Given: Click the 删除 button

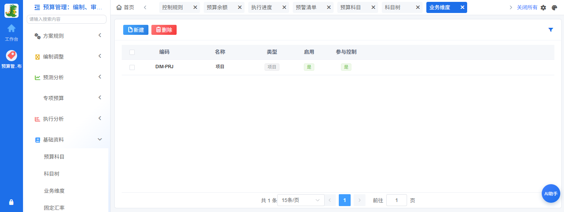Looking at the screenshot, I should (x=164, y=30).
